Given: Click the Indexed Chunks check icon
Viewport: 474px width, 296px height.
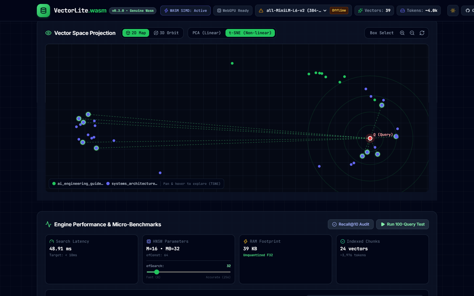Looking at the screenshot, I should point(343,241).
